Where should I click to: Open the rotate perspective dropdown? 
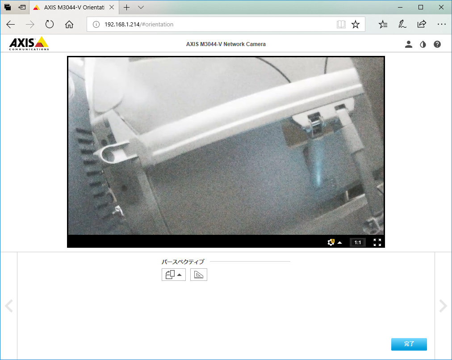coord(174,275)
